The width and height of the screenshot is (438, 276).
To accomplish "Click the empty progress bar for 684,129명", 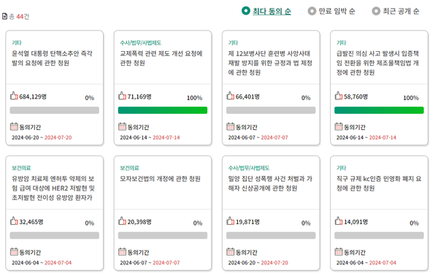I will point(55,110).
